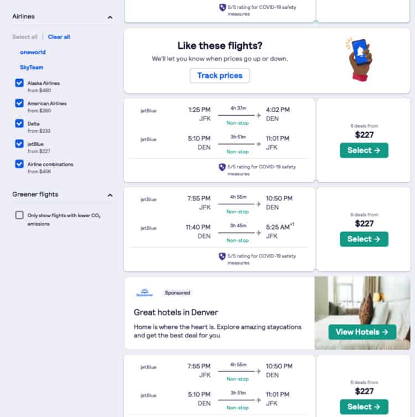The width and height of the screenshot is (415, 417).
Task: Click the plane icon on the 4h 37m route
Action: (x=258, y=115)
